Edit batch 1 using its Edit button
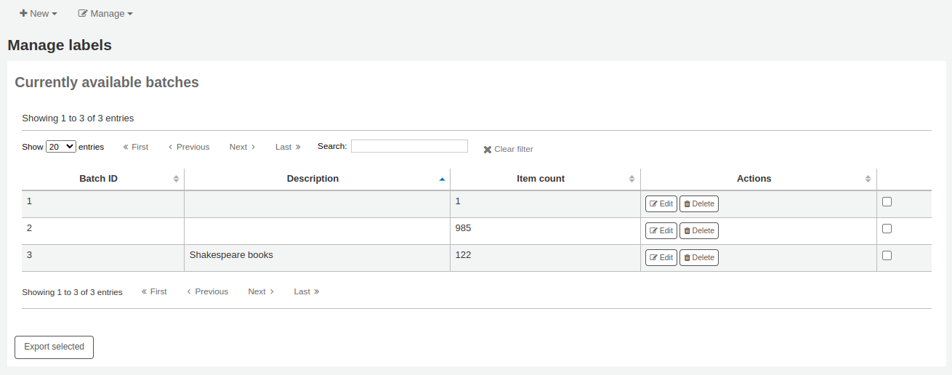The height and width of the screenshot is (375, 952). 661,204
